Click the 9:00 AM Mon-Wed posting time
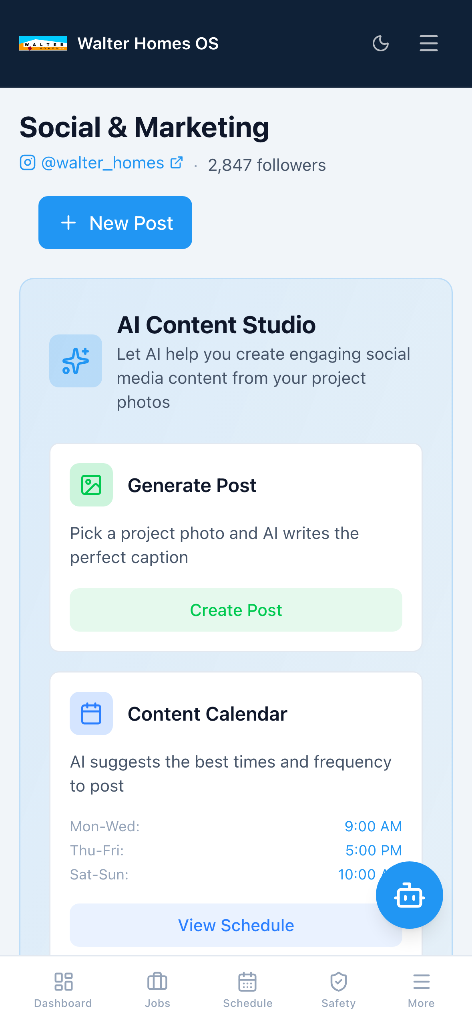This screenshot has height=1025, width=472. 373,826
